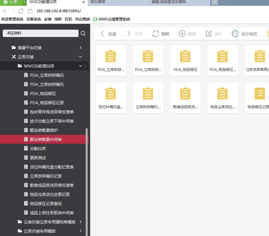
Task: Open 瑞斯 bookmark
Action: click(58, 19)
